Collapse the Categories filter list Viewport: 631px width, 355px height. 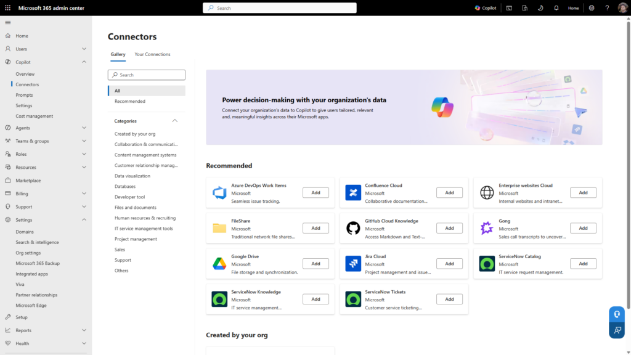(x=174, y=121)
